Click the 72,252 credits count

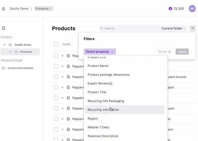click(x=179, y=9)
